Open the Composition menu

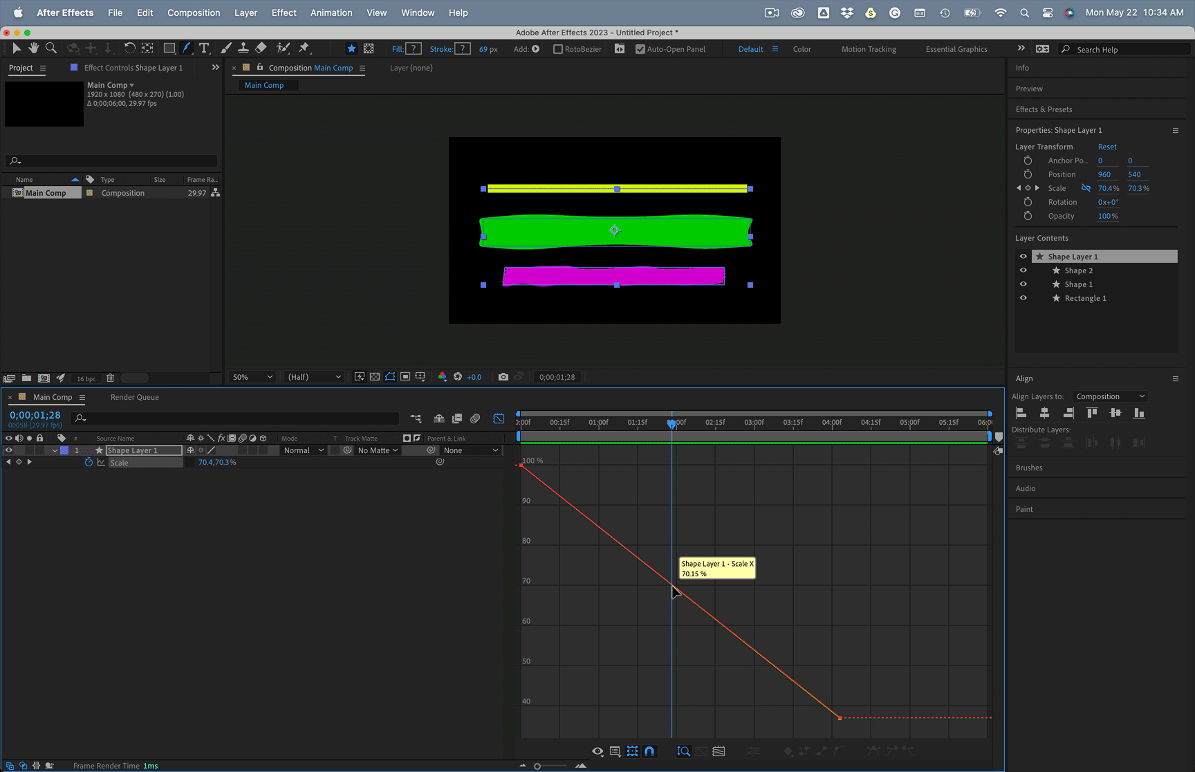[194, 12]
